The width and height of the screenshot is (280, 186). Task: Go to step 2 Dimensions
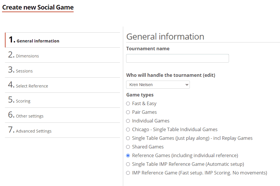(27, 56)
